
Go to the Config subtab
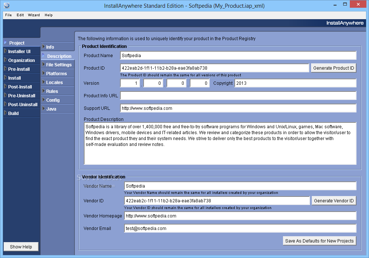58,100
